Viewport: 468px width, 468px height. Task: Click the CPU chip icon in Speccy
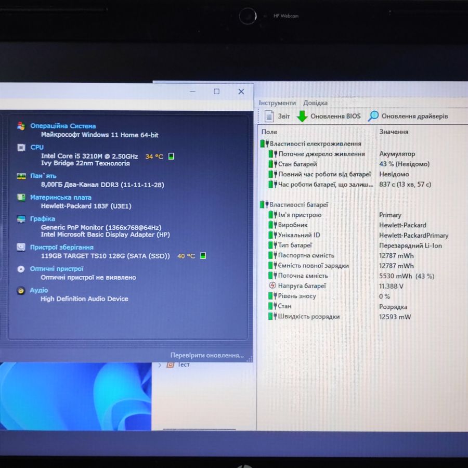pos(21,148)
